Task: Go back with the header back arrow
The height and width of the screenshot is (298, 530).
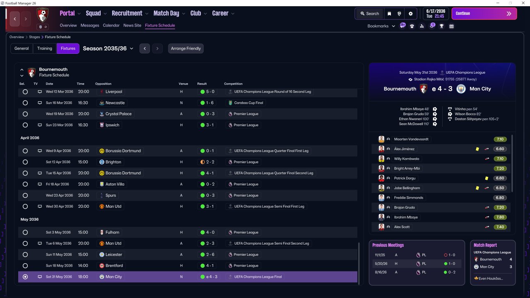Action: [x=15, y=19]
